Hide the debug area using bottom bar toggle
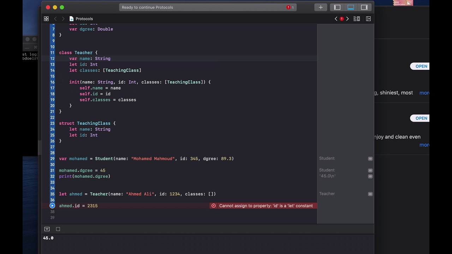 coord(47,229)
